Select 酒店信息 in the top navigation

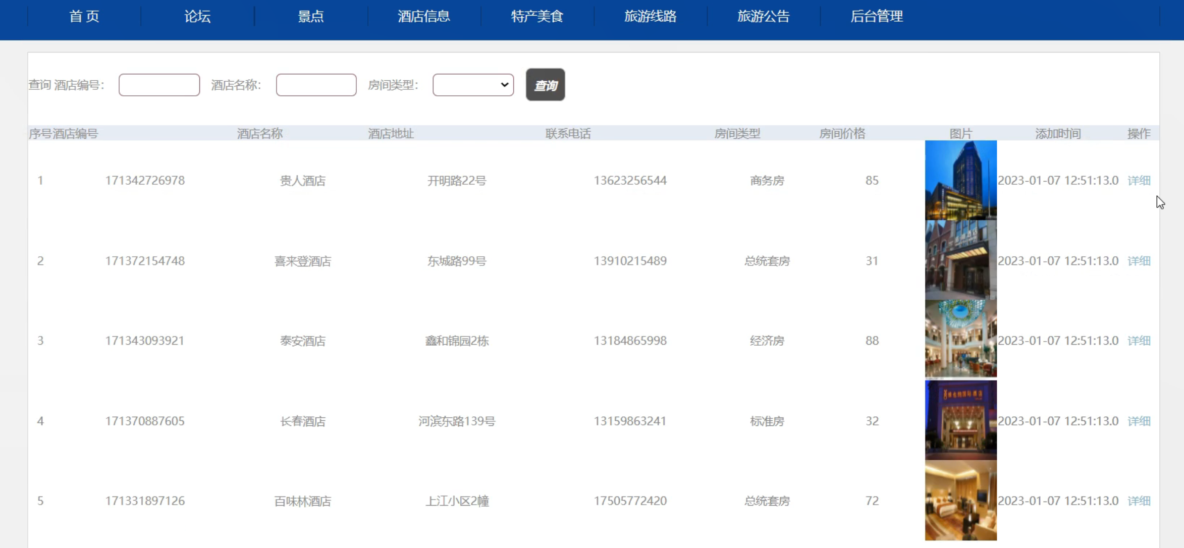pyautogui.click(x=423, y=17)
